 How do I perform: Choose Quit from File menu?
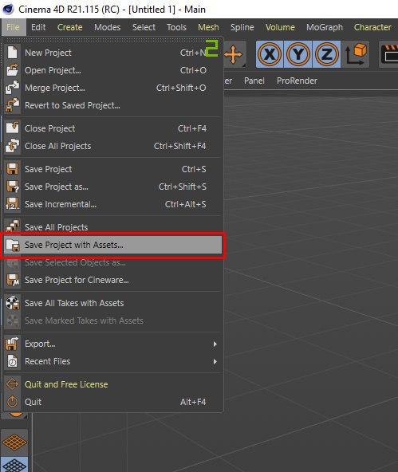coord(113,402)
